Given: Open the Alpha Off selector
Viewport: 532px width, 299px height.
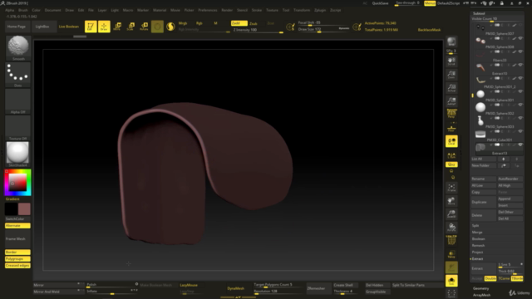Looking at the screenshot, I should 18,101.
